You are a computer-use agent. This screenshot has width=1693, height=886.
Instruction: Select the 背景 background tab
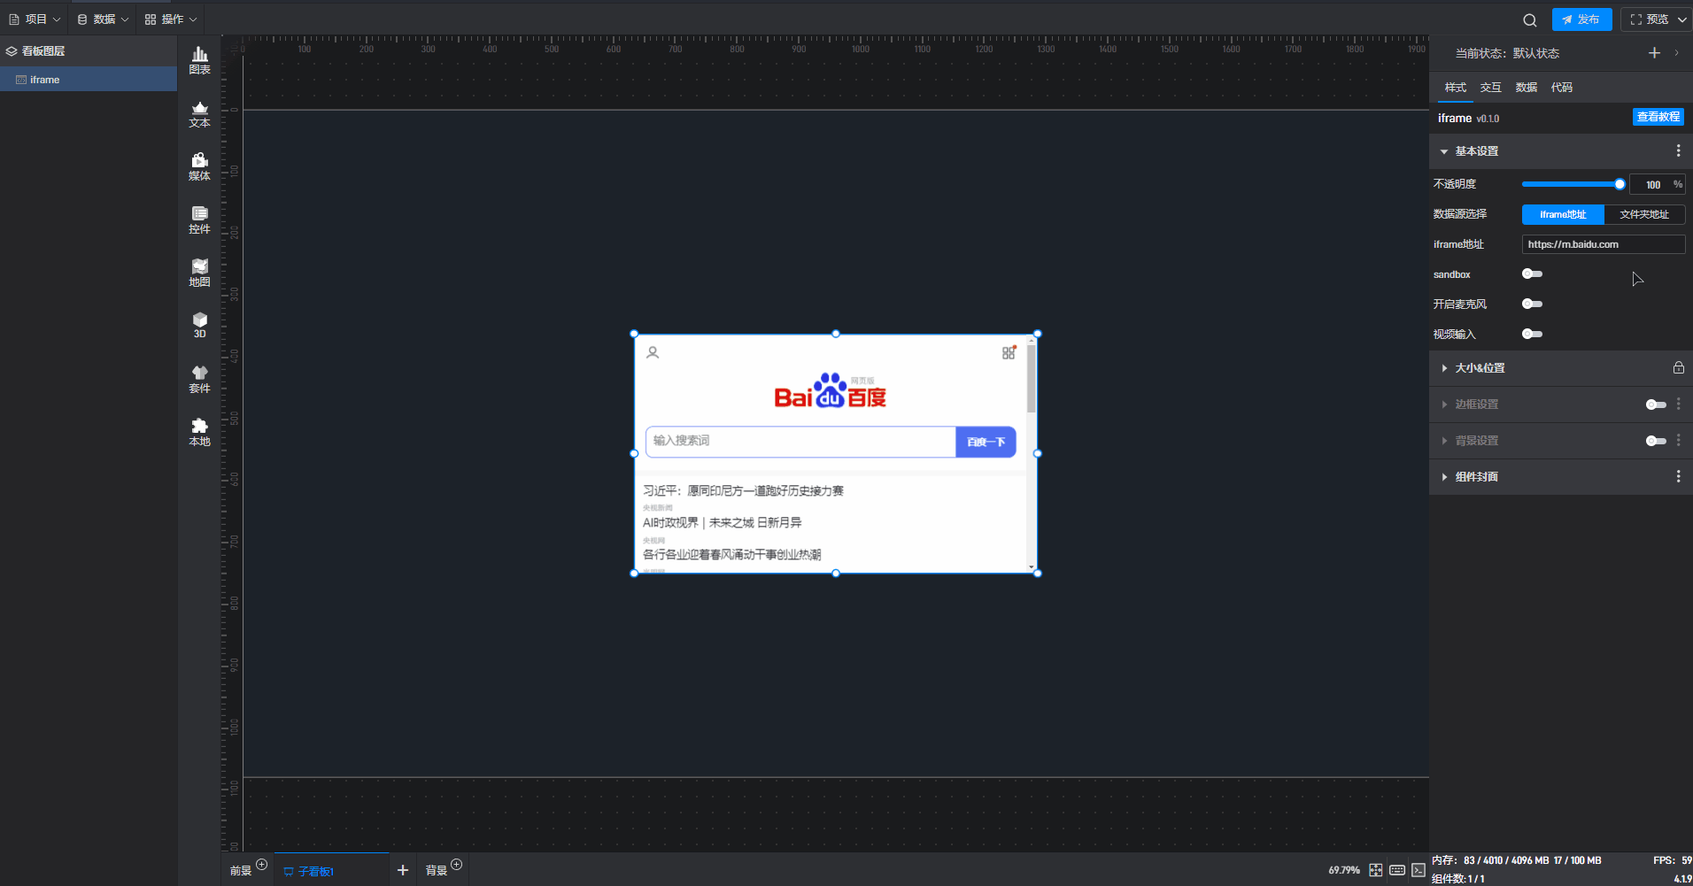437,871
